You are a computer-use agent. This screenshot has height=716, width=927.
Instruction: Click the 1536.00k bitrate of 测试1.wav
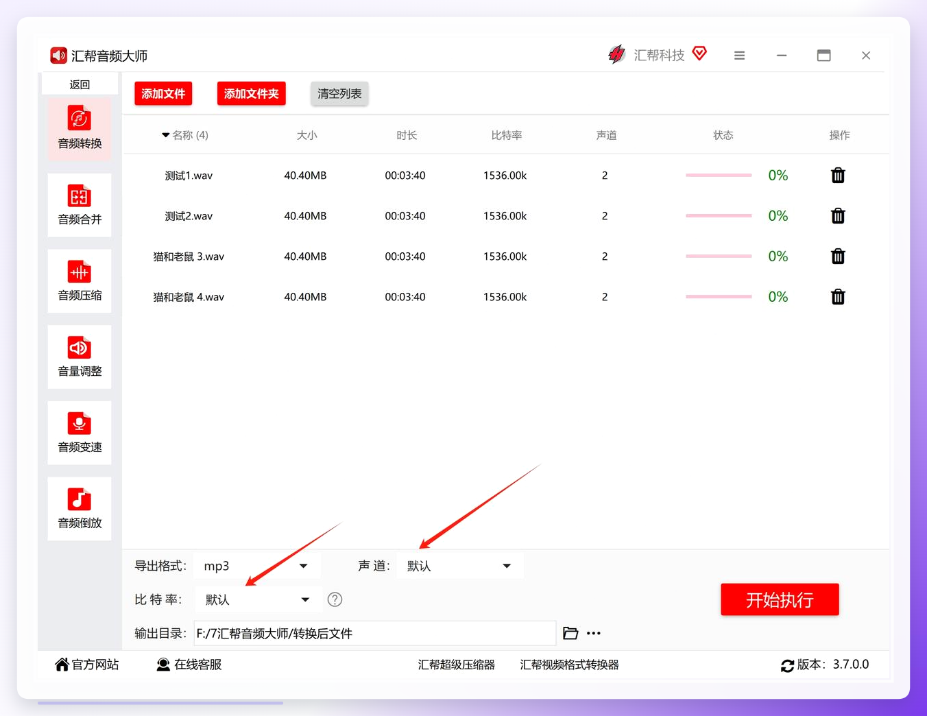point(505,176)
